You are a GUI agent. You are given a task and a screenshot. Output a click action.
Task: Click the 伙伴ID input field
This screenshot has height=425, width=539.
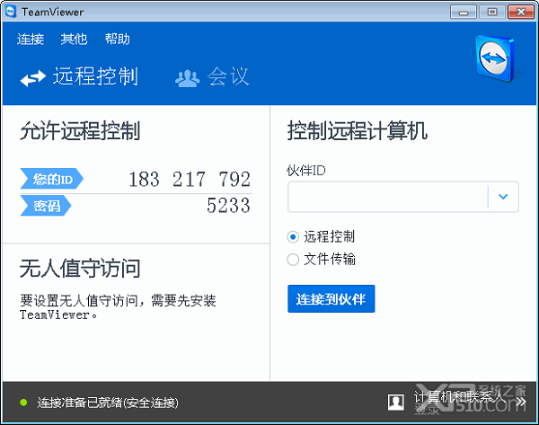388,197
